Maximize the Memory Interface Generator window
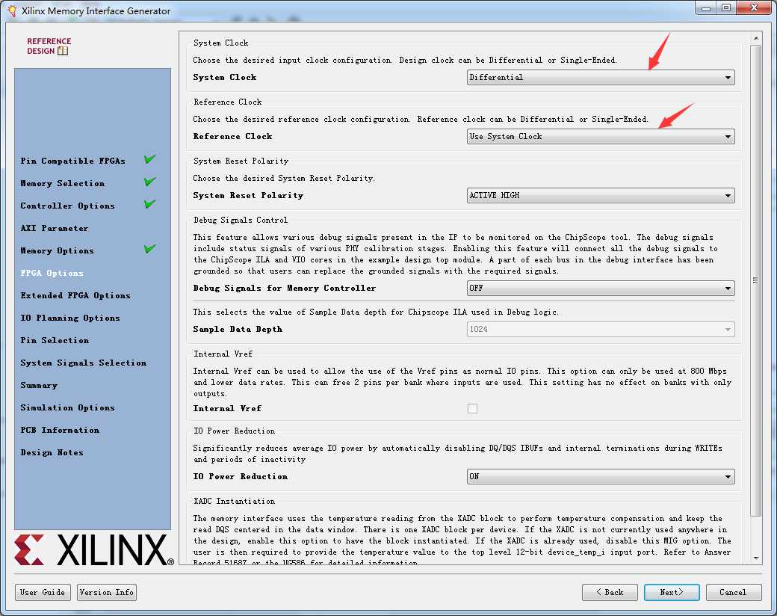 point(726,8)
